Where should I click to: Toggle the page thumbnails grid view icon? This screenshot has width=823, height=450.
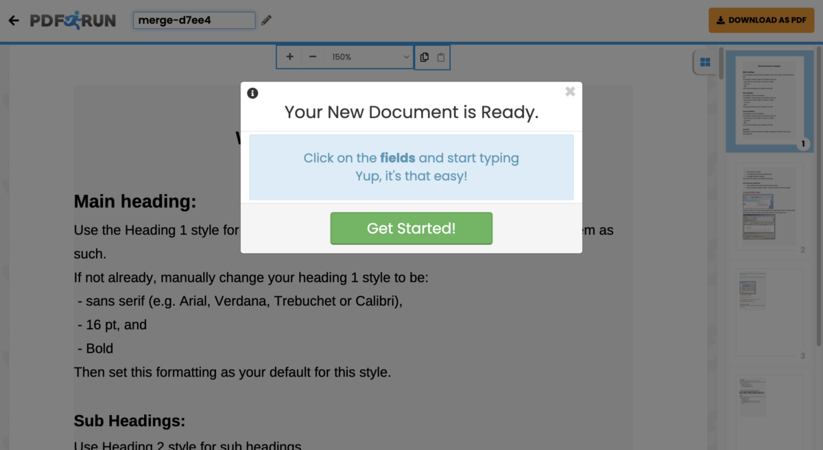tap(705, 62)
